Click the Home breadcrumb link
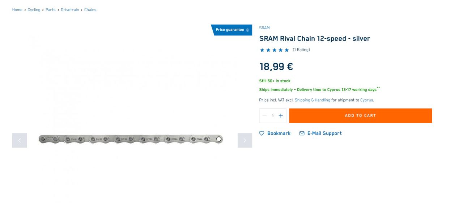463x204 pixels. point(17,10)
